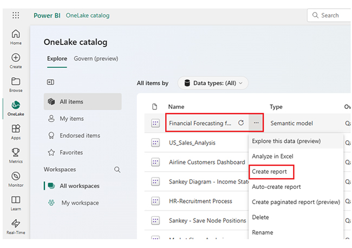
Task: Search workspaces magnifier icon
Action: (117, 169)
